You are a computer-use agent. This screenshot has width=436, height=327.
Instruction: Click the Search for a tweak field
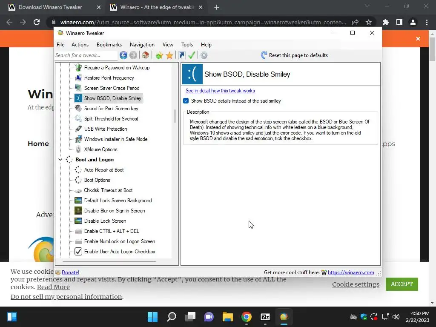(86, 55)
